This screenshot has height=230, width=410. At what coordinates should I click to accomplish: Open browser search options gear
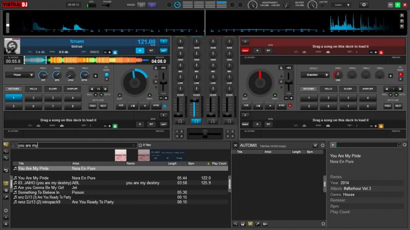(x=140, y=145)
